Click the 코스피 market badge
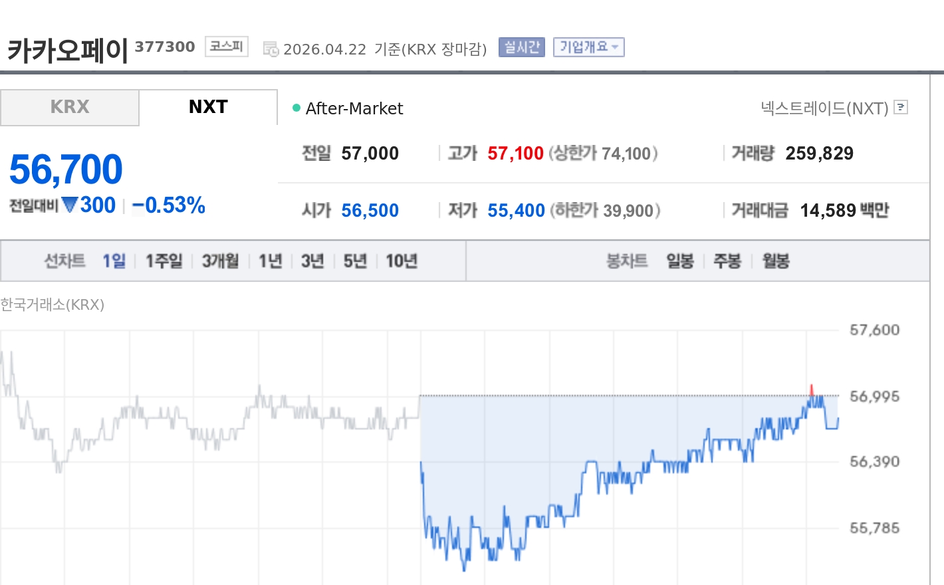Image resolution: width=944 pixels, height=585 pixels. (x=226, y=47)
